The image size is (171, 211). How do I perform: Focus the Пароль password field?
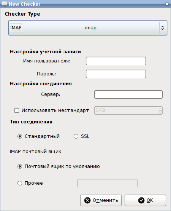116,74
